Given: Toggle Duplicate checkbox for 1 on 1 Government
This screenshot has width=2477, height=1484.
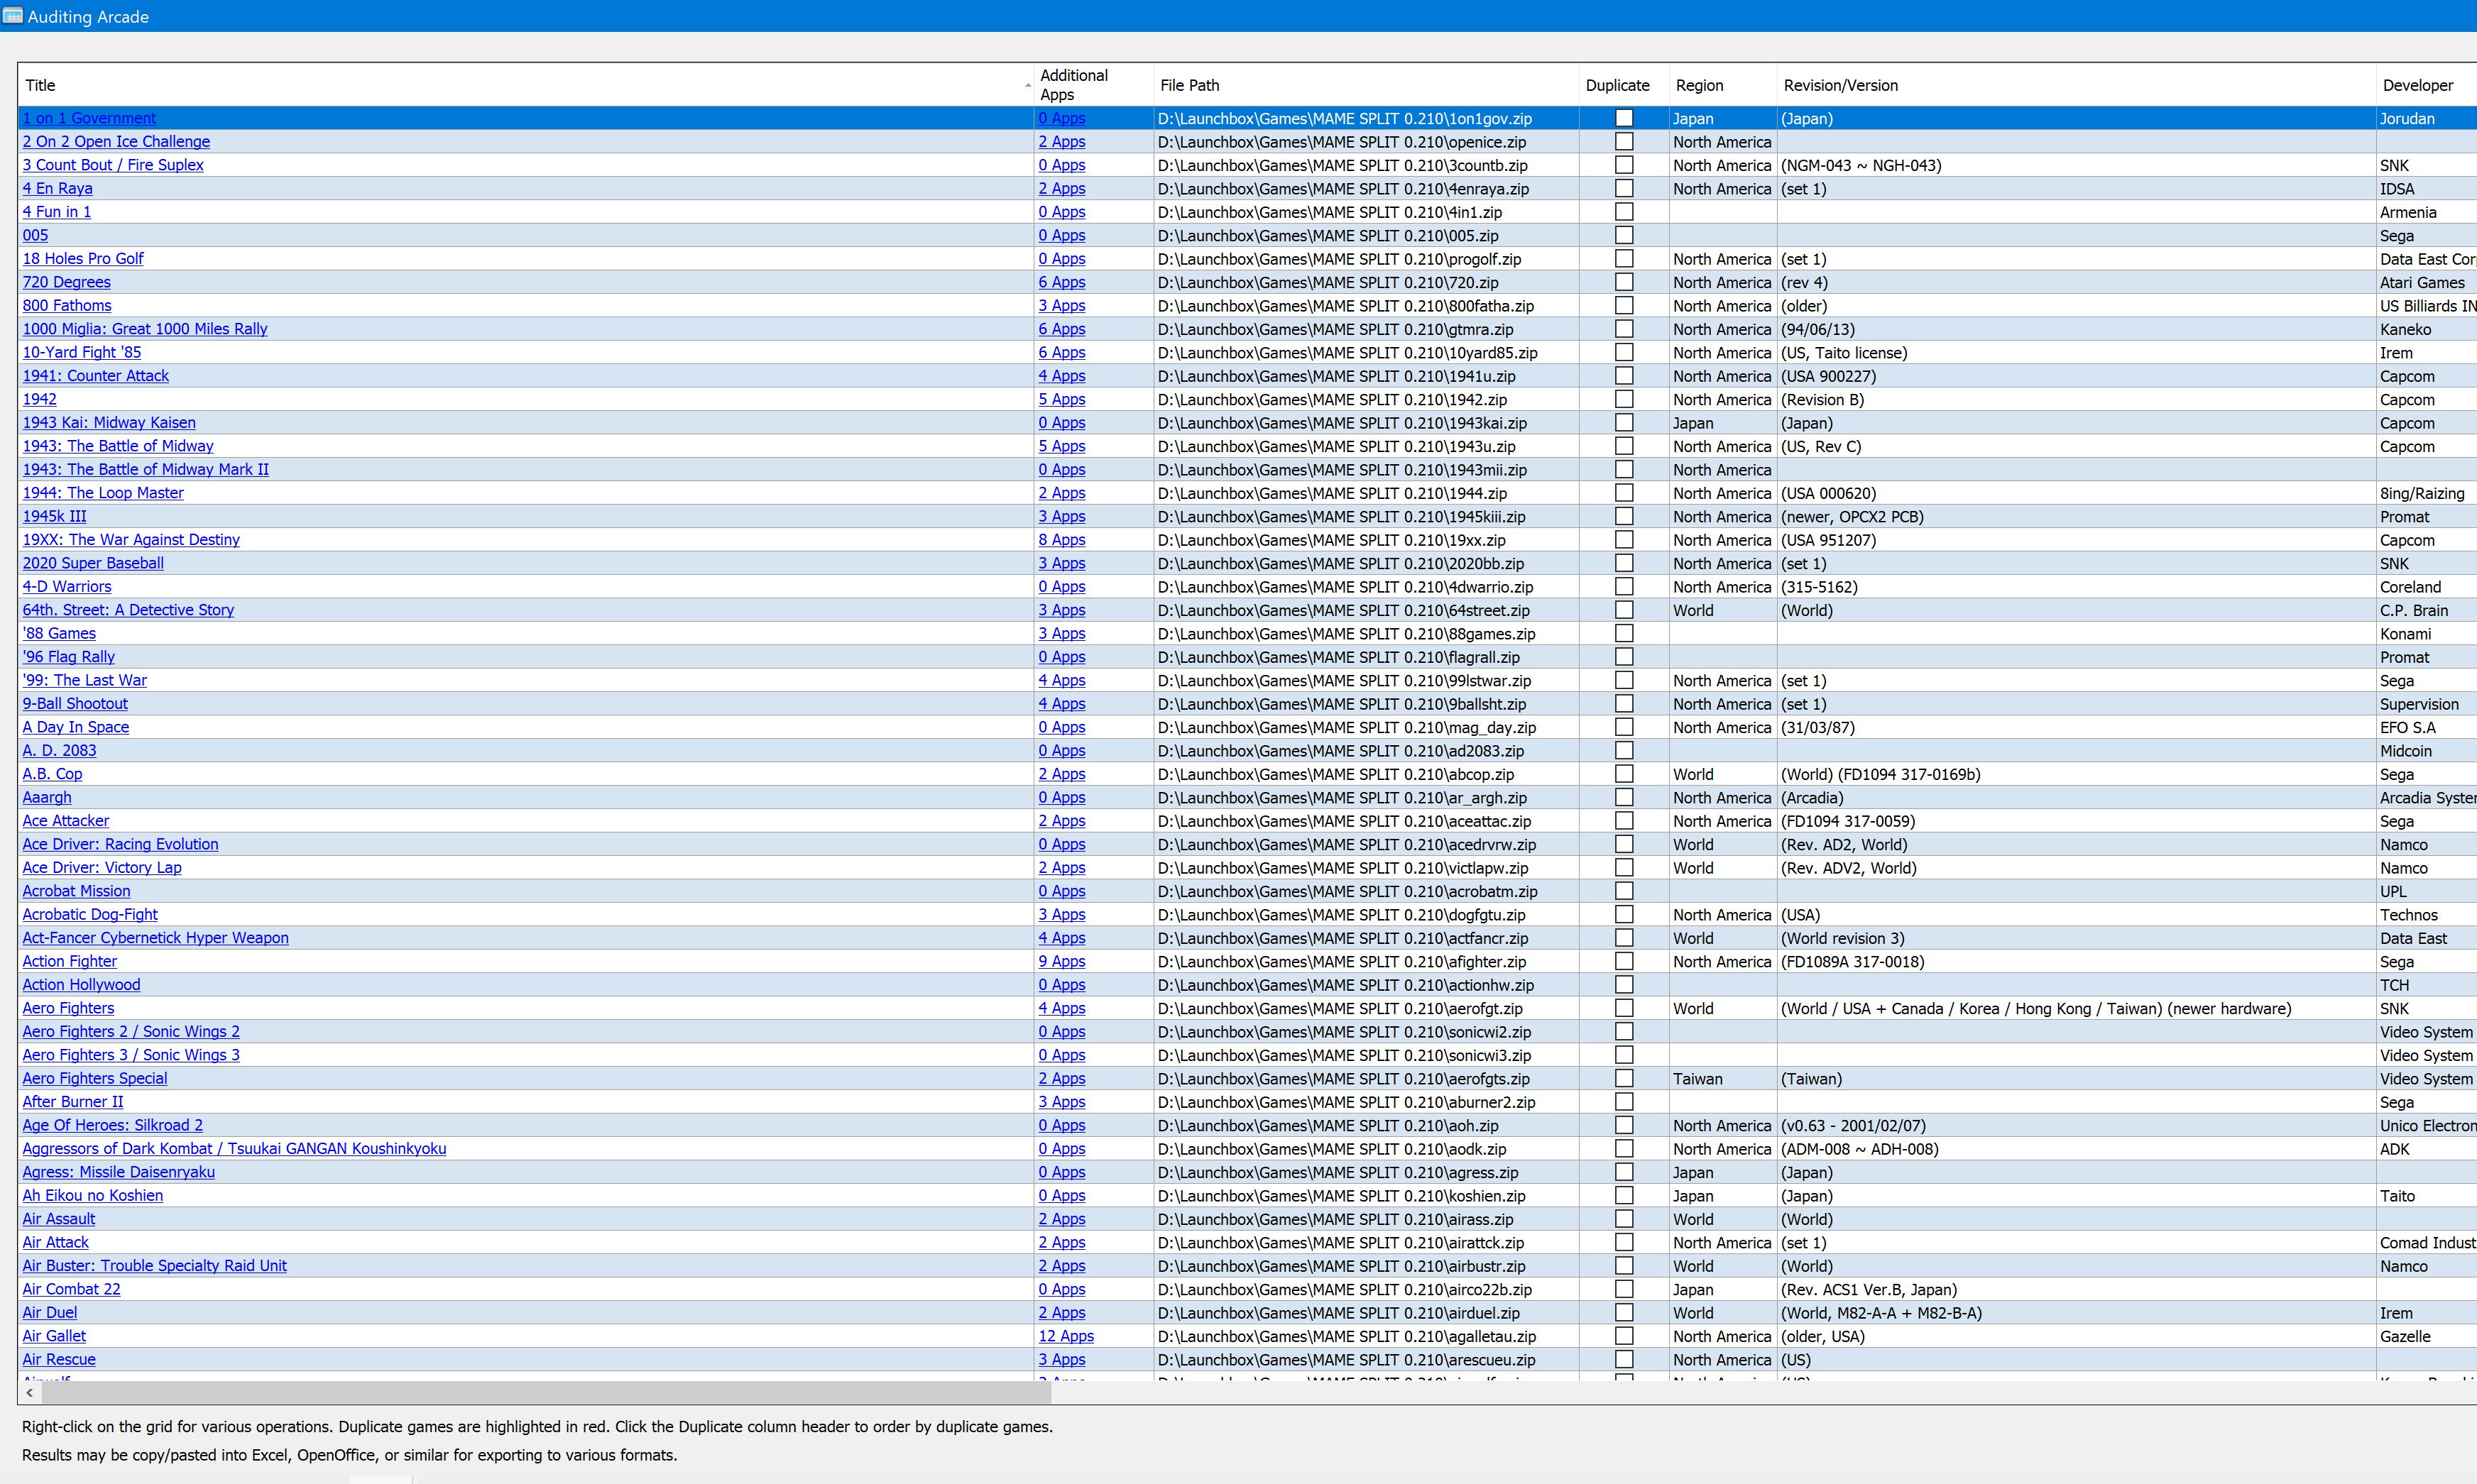Looking at the screenshot, I should coord(1624,118).
